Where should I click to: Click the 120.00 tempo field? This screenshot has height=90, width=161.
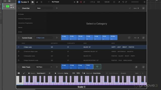click(107, 2)
